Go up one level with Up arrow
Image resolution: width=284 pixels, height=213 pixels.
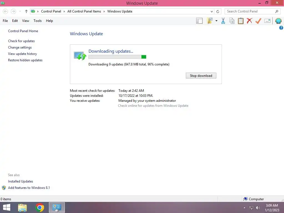coord(26,11)
